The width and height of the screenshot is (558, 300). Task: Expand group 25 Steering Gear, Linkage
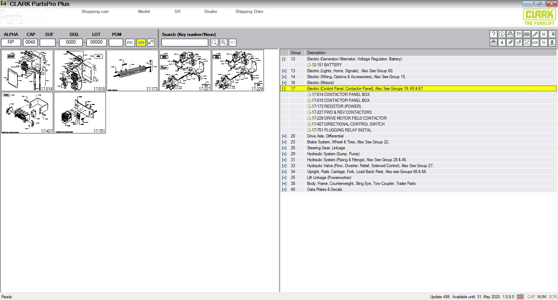(284, 148)
